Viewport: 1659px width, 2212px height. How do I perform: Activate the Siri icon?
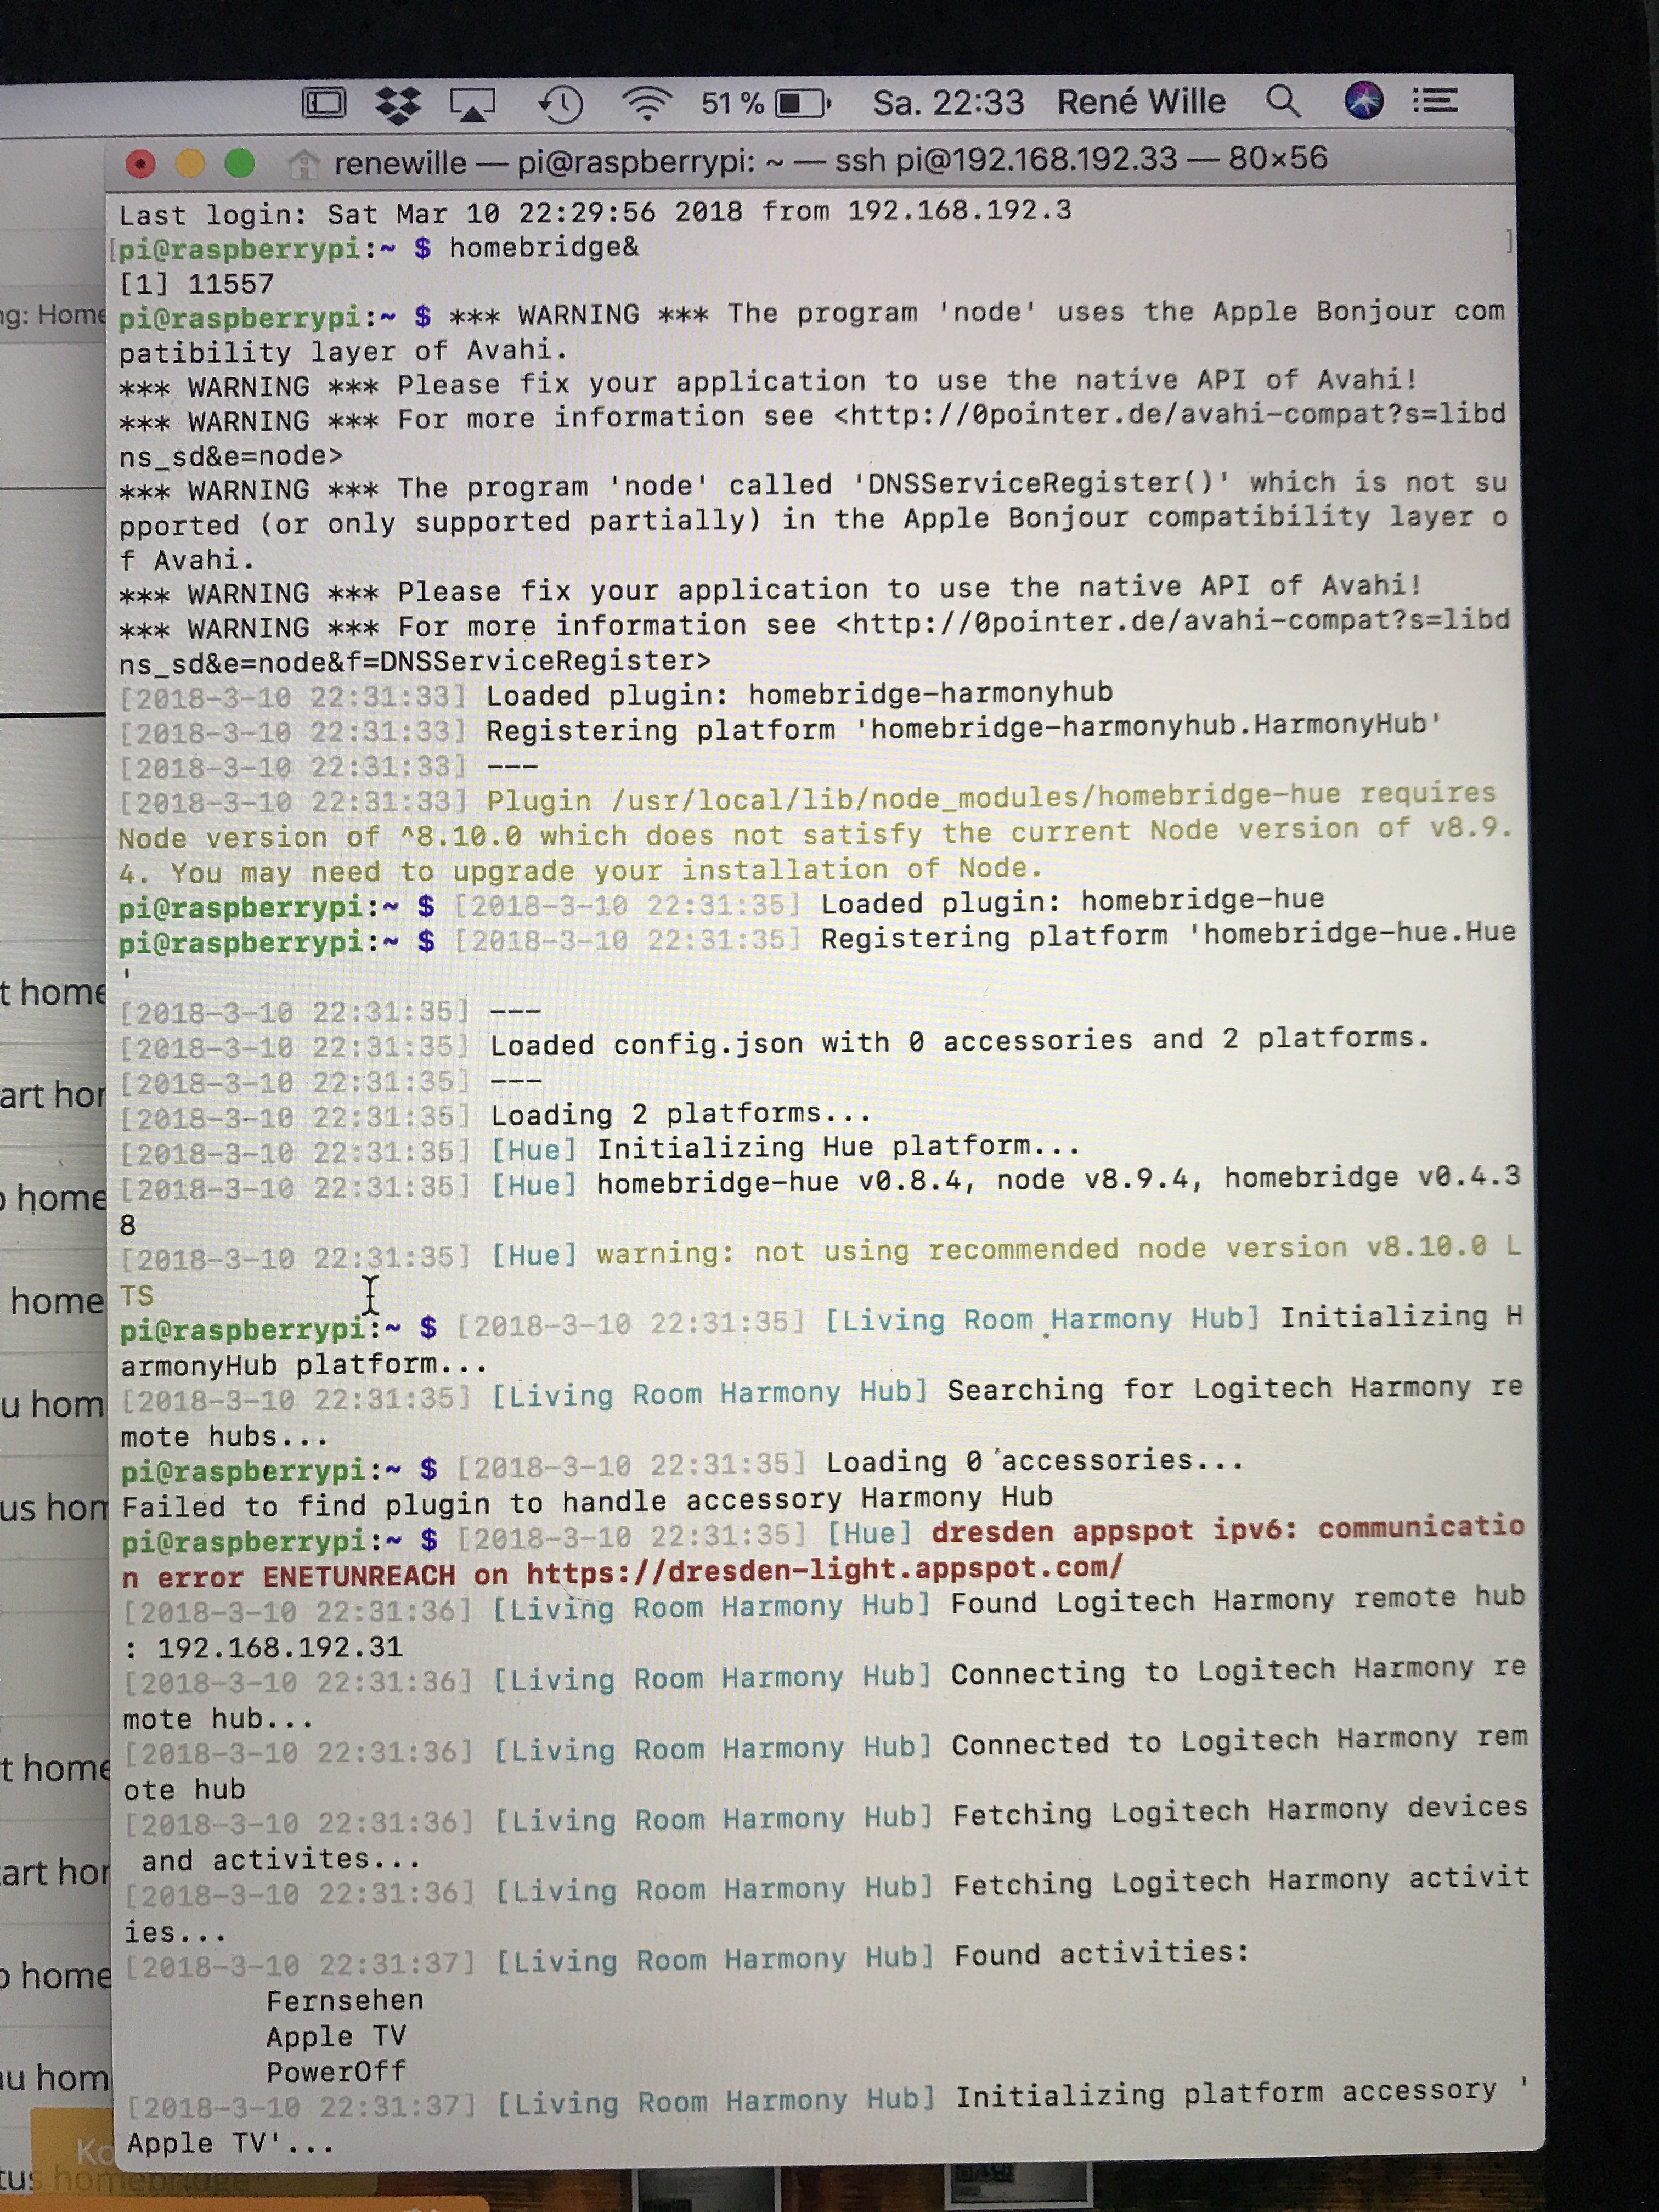1363,100
